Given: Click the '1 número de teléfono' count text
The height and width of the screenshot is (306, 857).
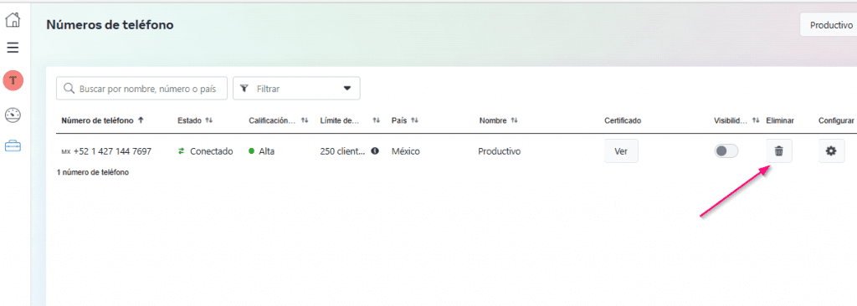Looking at the screenshot, I should click(93, 172).
